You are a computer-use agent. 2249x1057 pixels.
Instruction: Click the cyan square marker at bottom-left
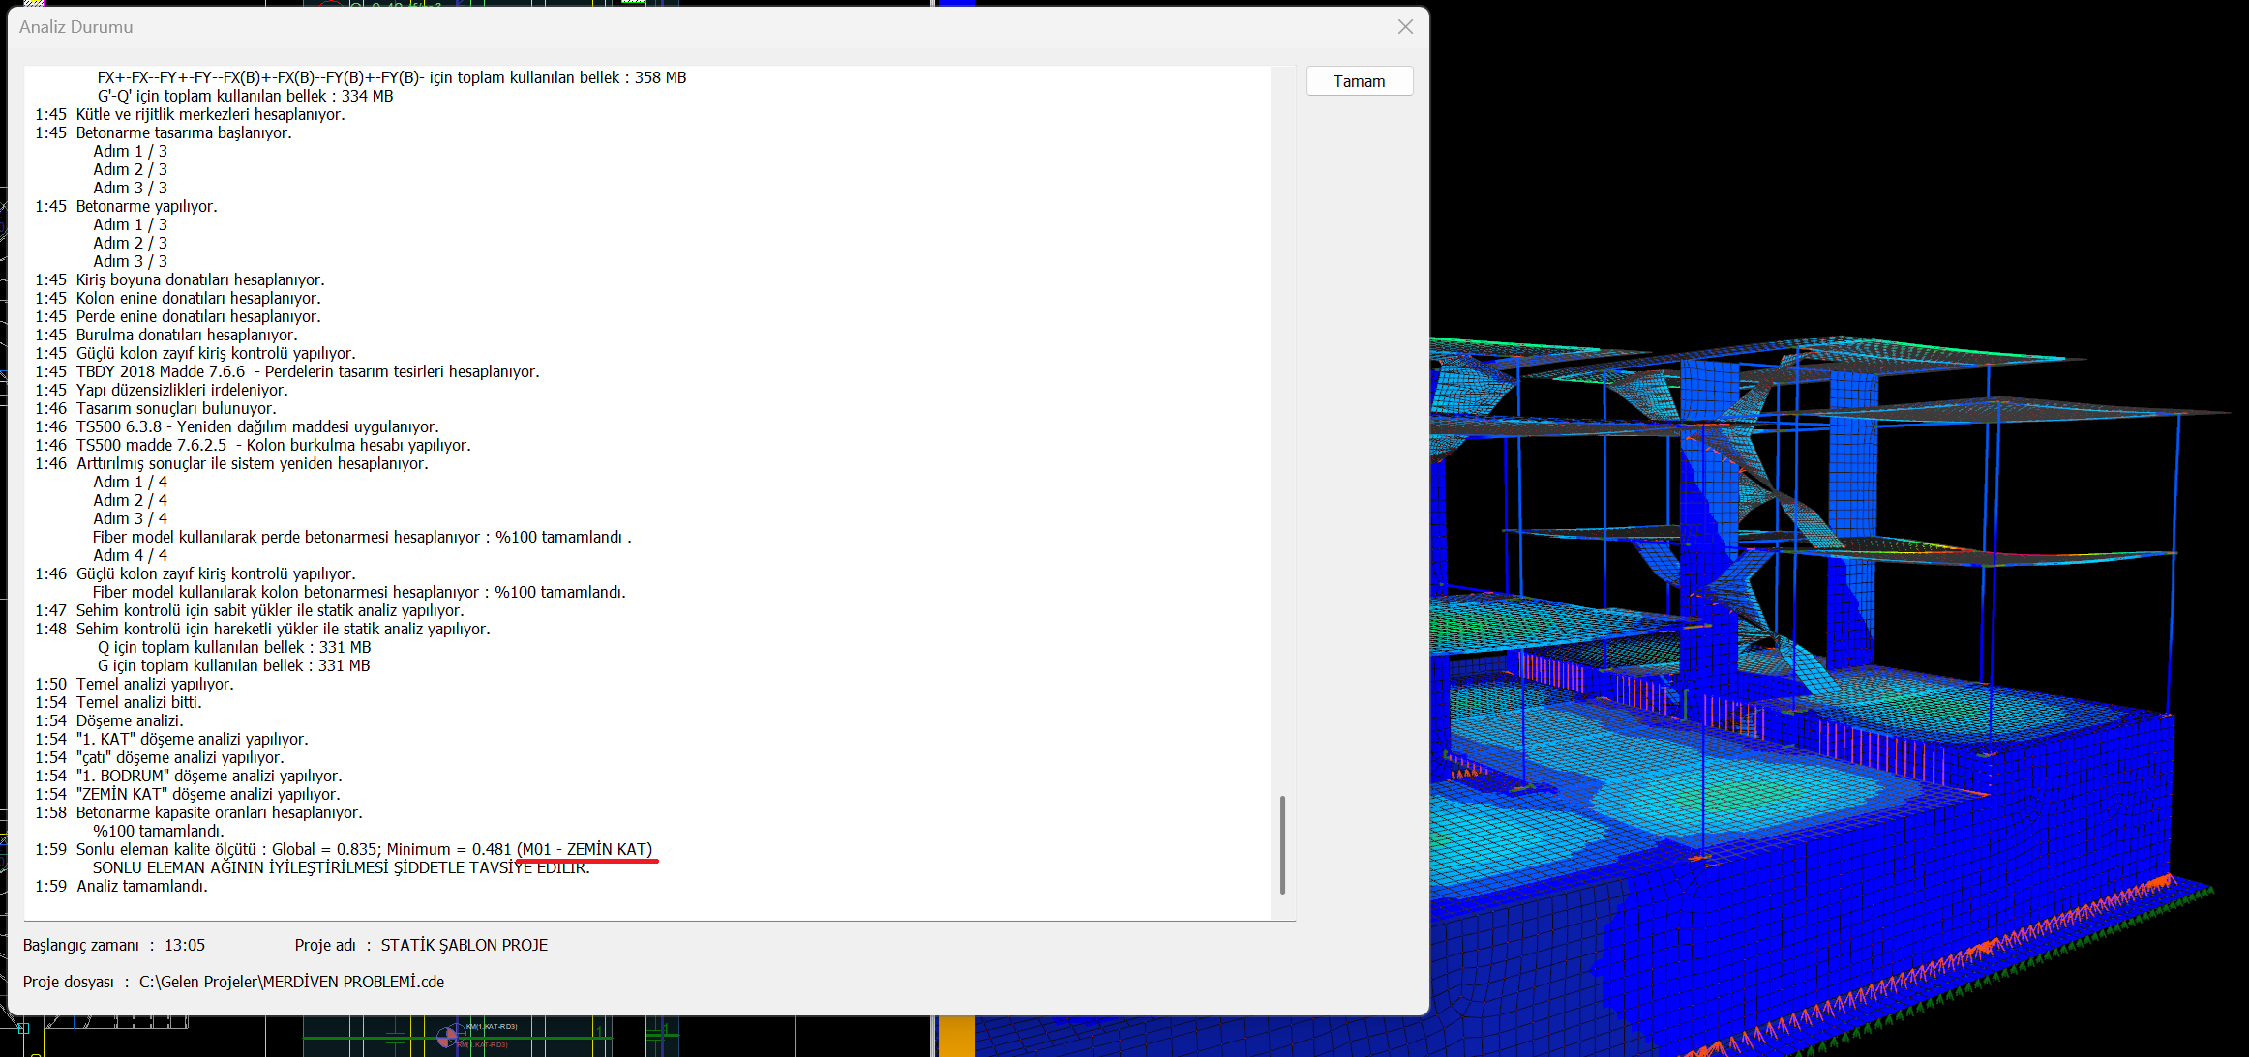pyautogui.click(x=23, y=1027)
